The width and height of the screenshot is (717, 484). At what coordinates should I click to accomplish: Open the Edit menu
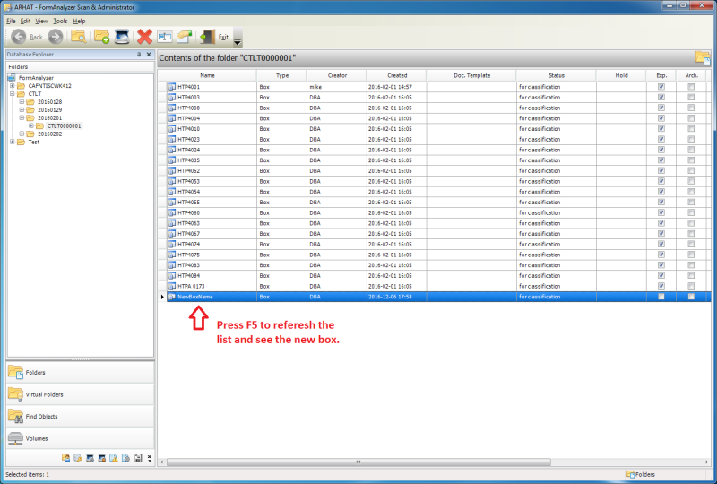(25, 21)
